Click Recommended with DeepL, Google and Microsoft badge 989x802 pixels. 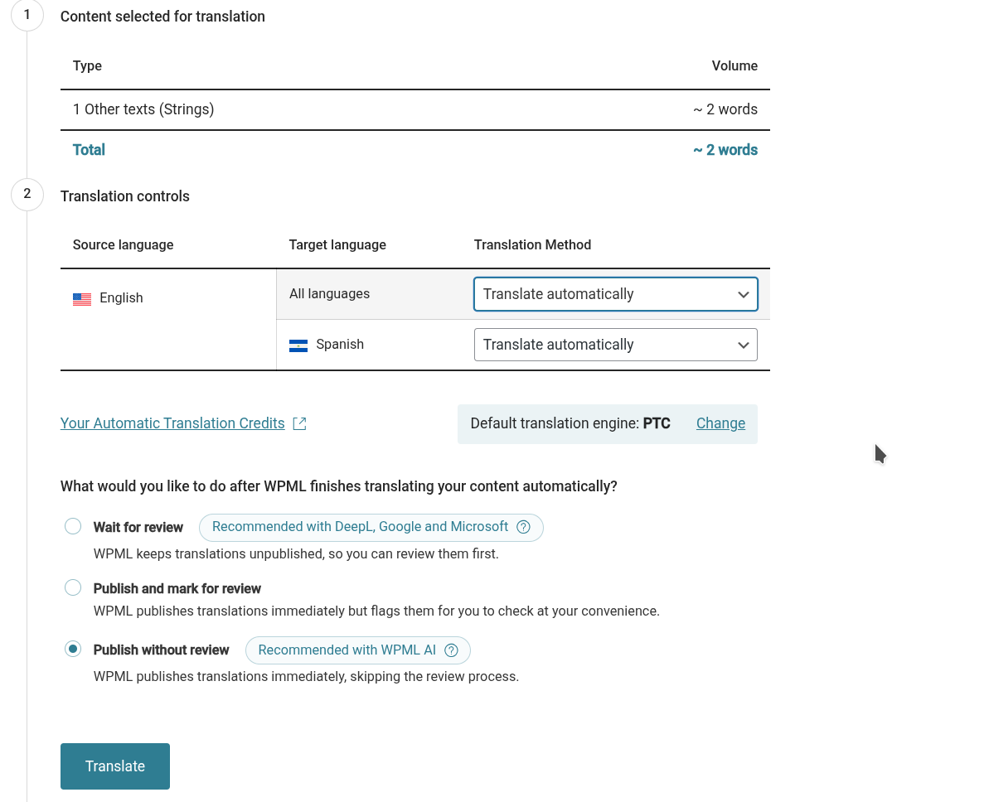click(360, 527)
